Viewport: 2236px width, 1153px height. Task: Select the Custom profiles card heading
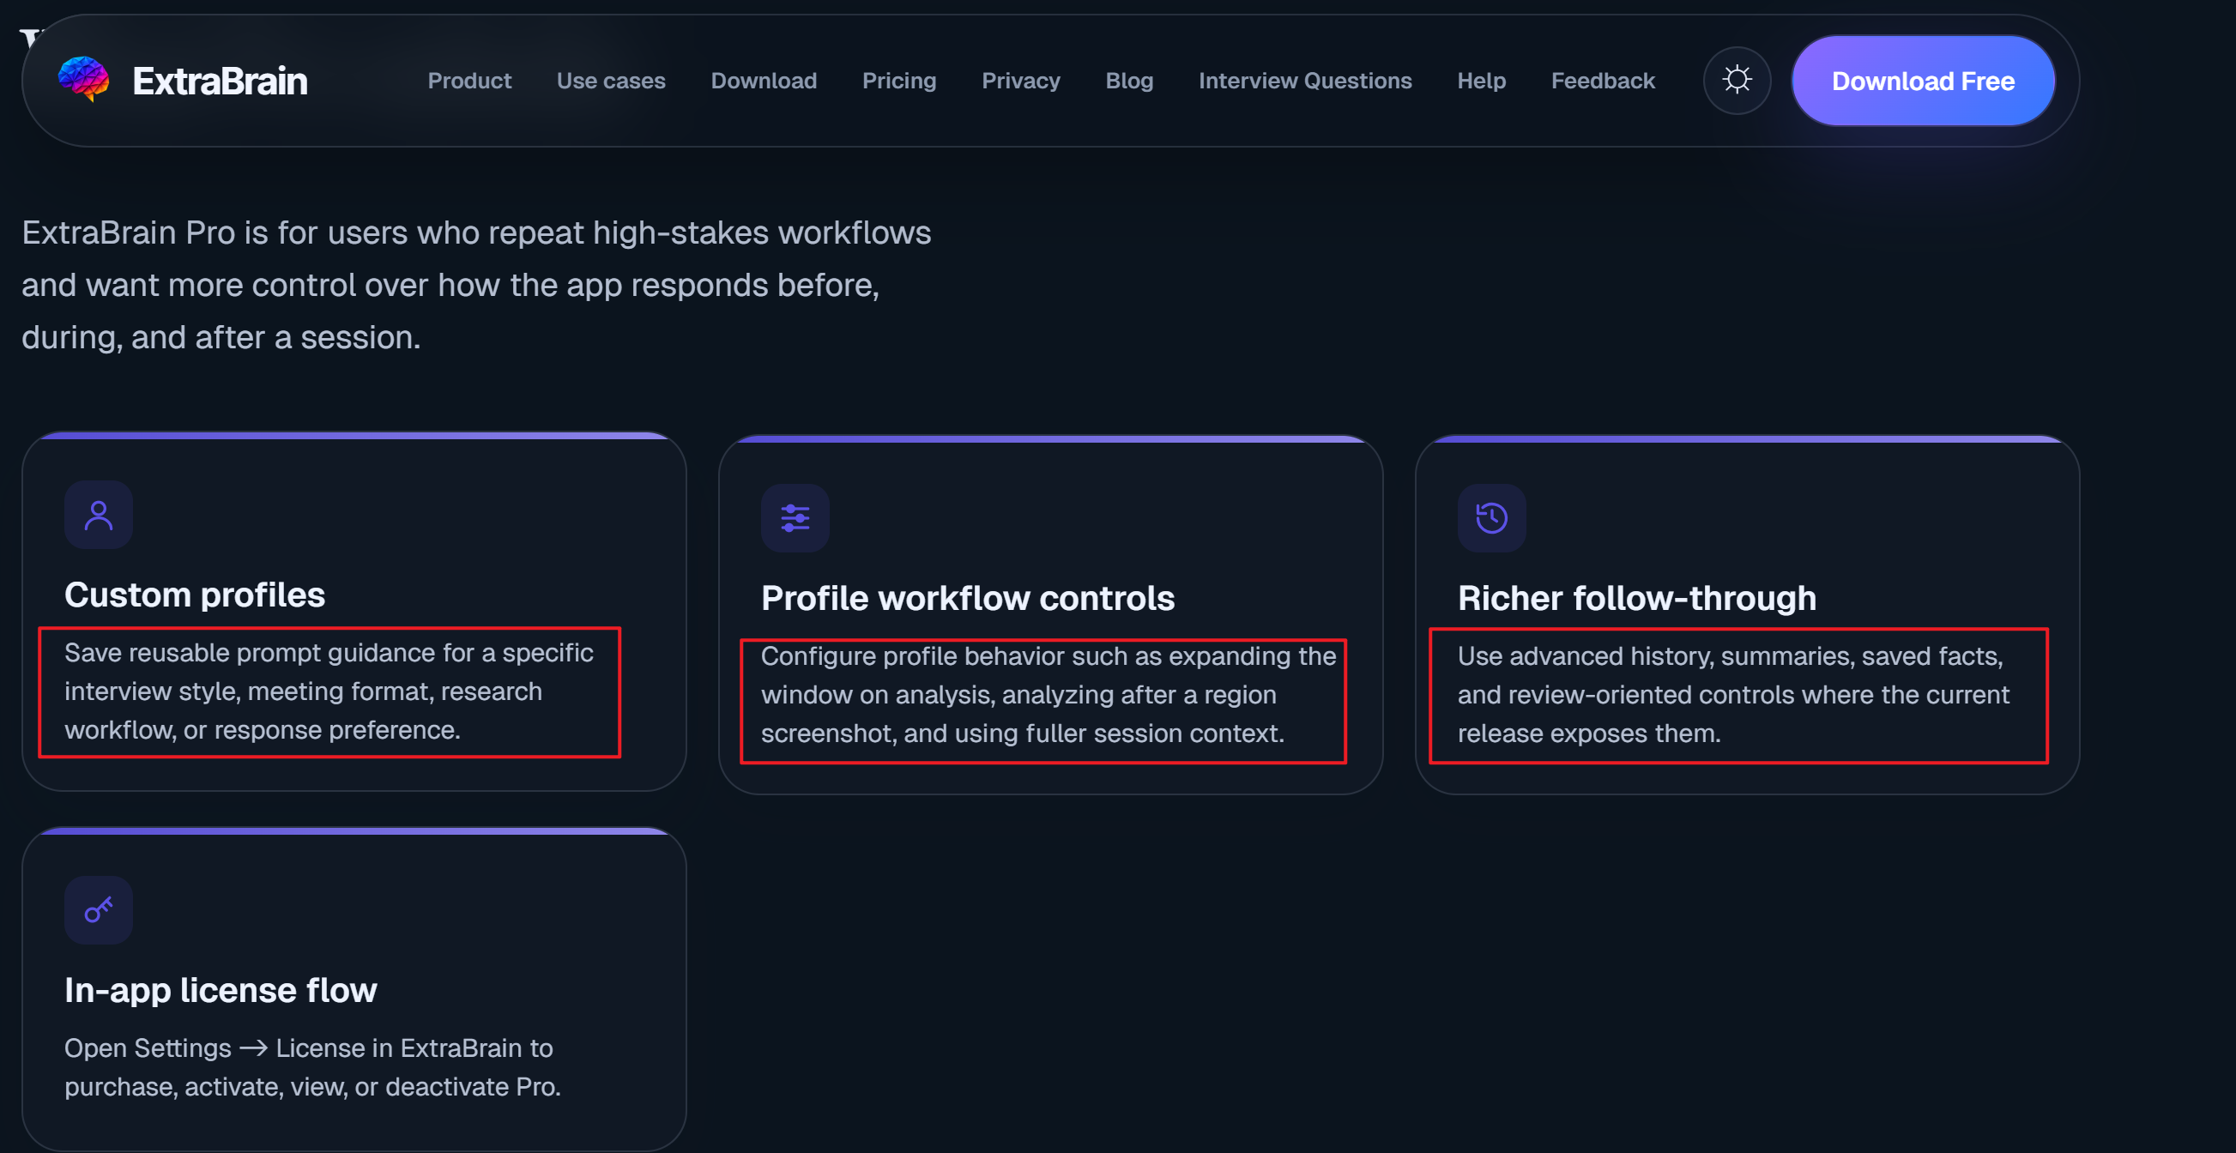point(195,595)
